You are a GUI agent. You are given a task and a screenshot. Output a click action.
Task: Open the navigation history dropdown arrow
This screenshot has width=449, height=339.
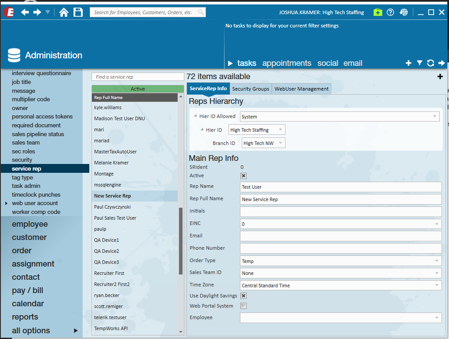(x=48, y=12)
